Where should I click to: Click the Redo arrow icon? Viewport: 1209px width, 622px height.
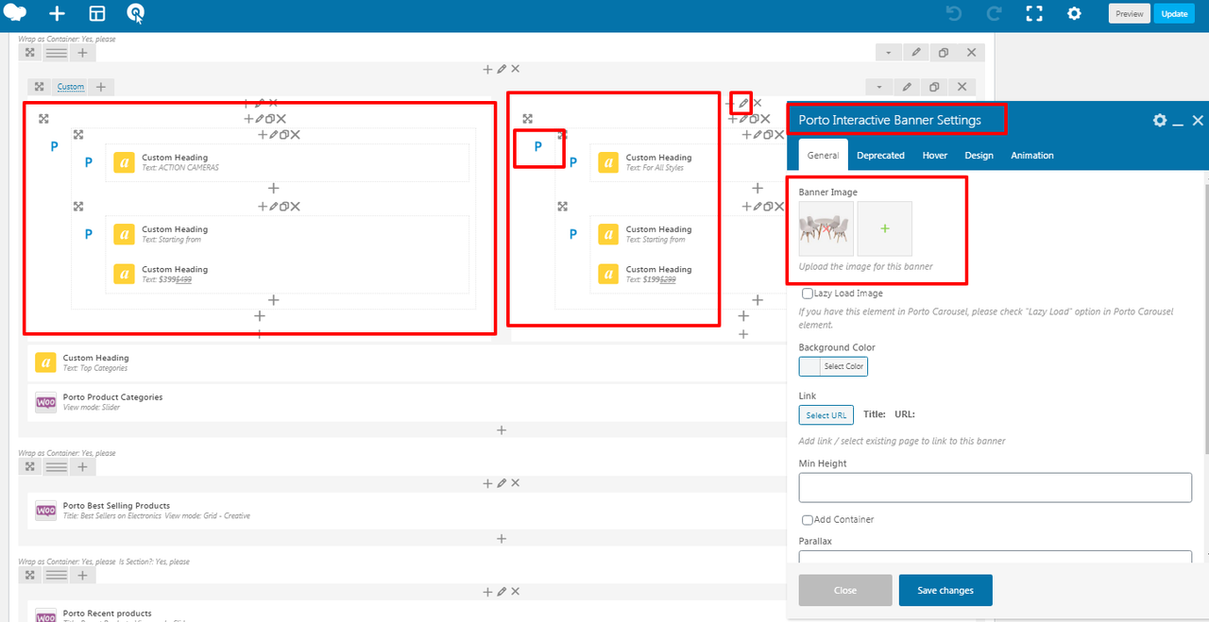pos(994,13)
